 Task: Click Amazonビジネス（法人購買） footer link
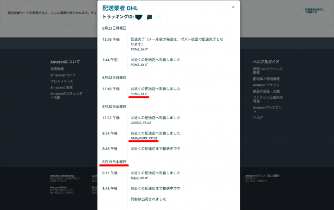click(263, 176)
